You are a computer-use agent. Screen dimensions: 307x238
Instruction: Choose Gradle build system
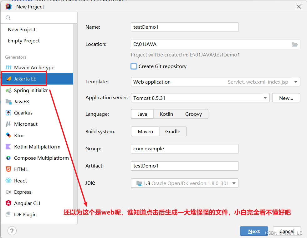(173, 132)
